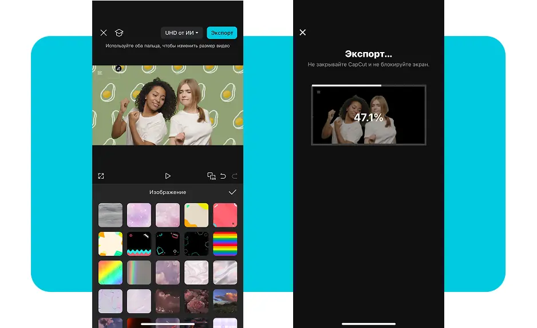The image size is (537, 328).
Task: Select the lavender glitter background thumbnail
Action: [139, 215]
